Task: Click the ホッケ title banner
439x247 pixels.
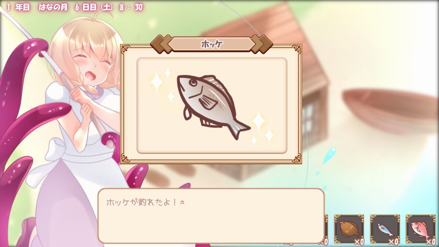Action: [212, 44]
